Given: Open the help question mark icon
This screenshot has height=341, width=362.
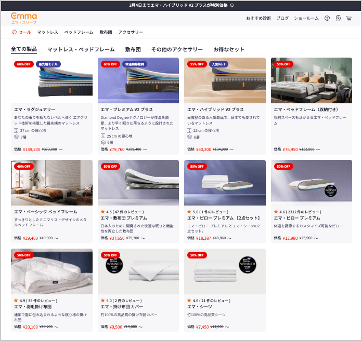Looking at the screenshot, I should [x=327, y=18].
